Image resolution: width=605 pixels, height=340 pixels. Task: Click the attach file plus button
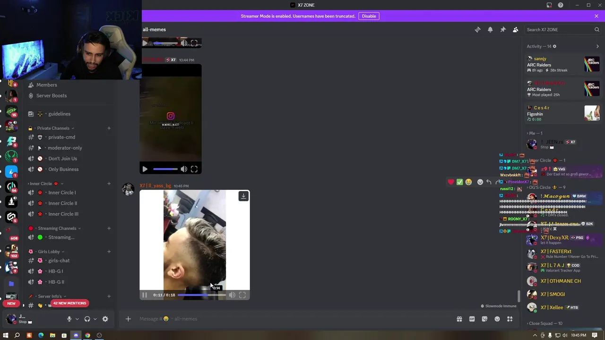pyautogui.click(x=128, y=319)
